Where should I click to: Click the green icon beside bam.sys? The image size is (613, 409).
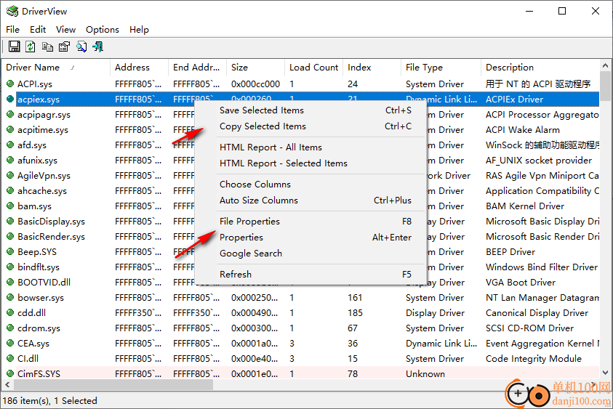[11, 206]
